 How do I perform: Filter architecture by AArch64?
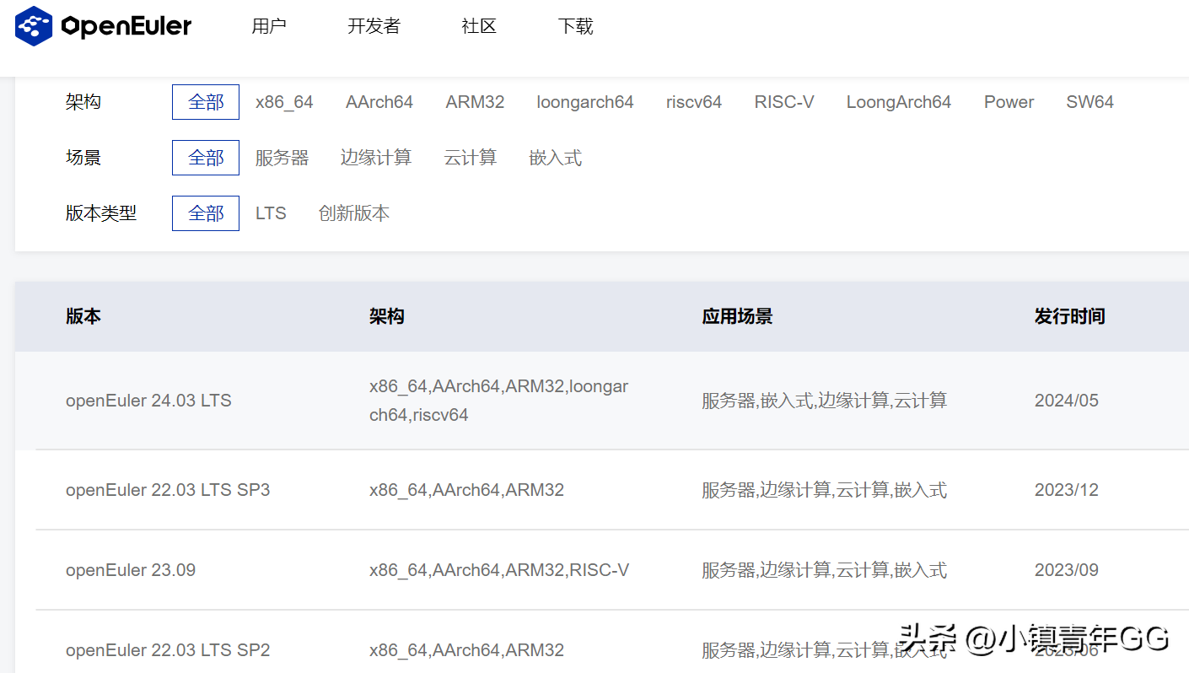pos(379,102)
